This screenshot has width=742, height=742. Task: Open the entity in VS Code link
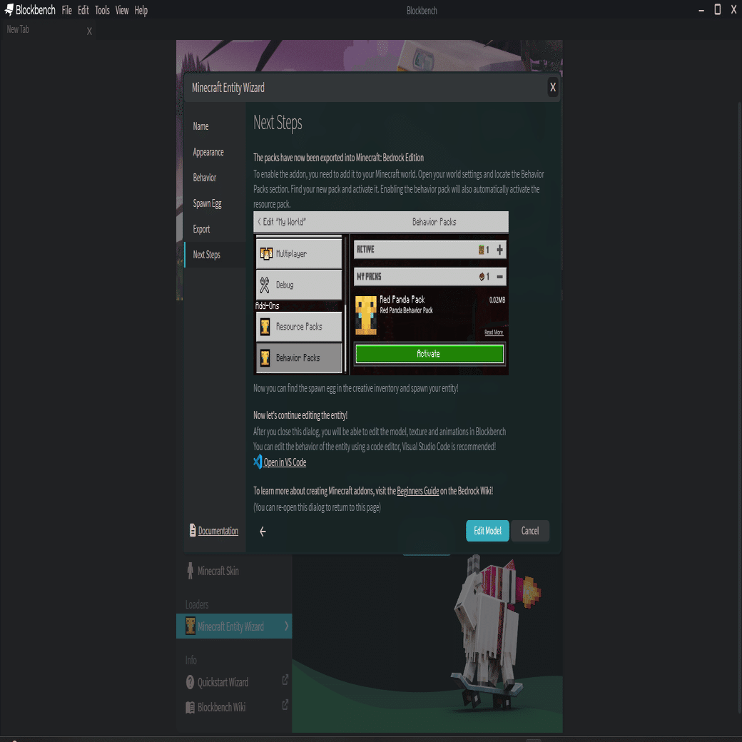click(x=285, y=462)
